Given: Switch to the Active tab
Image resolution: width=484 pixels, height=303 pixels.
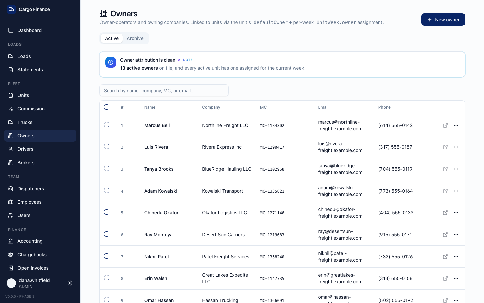Looking at the screenshot, I should pyautogui.click(x=112, y=38).
